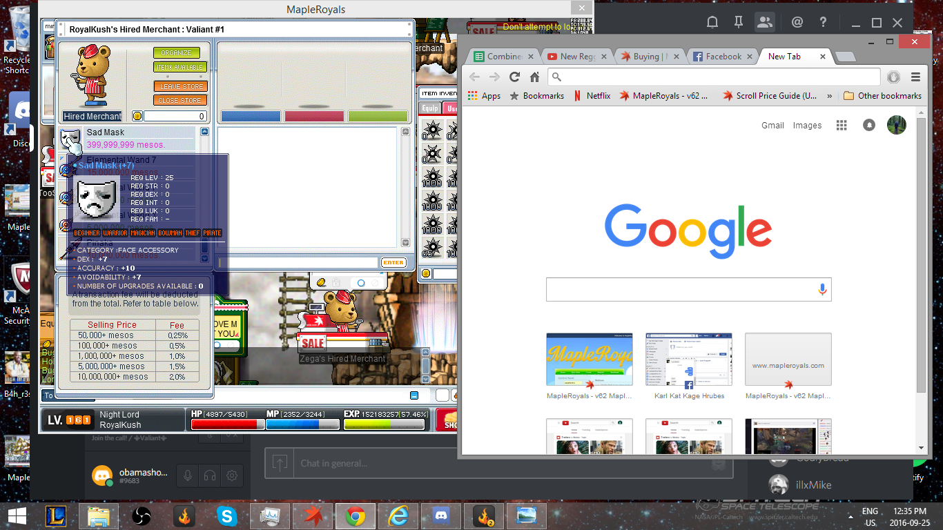This screenshot has width=943, height=530.
Task: Open a new Chrome tab with blank tab button
Action: pos(845,57)
